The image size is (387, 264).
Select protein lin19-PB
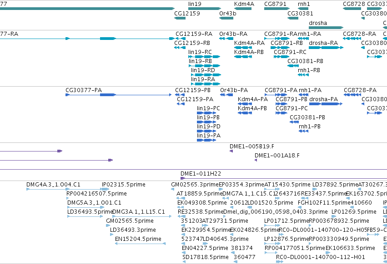[206, 122]
